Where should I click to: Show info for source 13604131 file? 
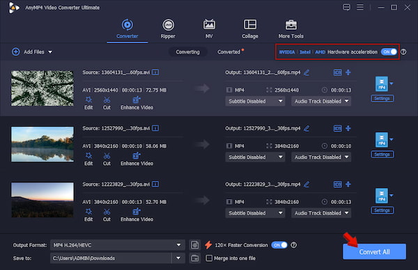[155, 72]
